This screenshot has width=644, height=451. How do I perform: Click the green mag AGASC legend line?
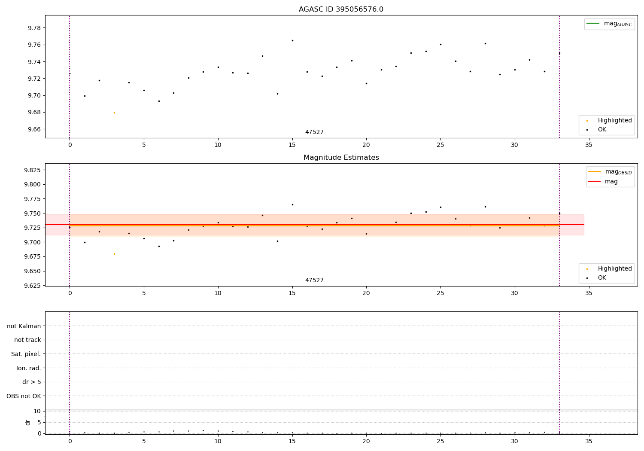point(593,24)
